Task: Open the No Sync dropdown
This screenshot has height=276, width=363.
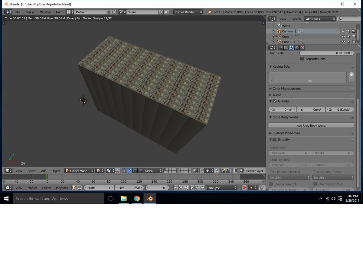Action: (x=222, y=188)
